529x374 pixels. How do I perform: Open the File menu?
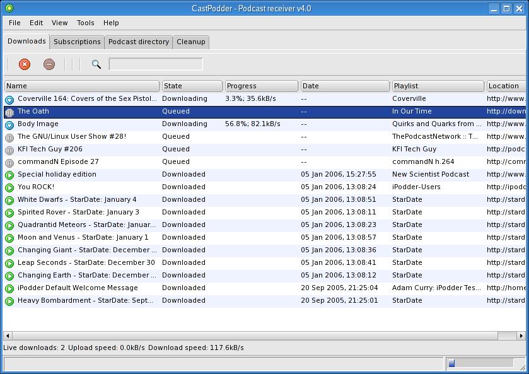15,23
